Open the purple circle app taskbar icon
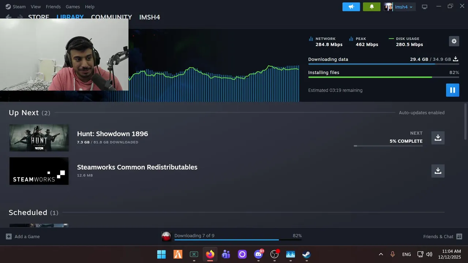 pos(242,254)
